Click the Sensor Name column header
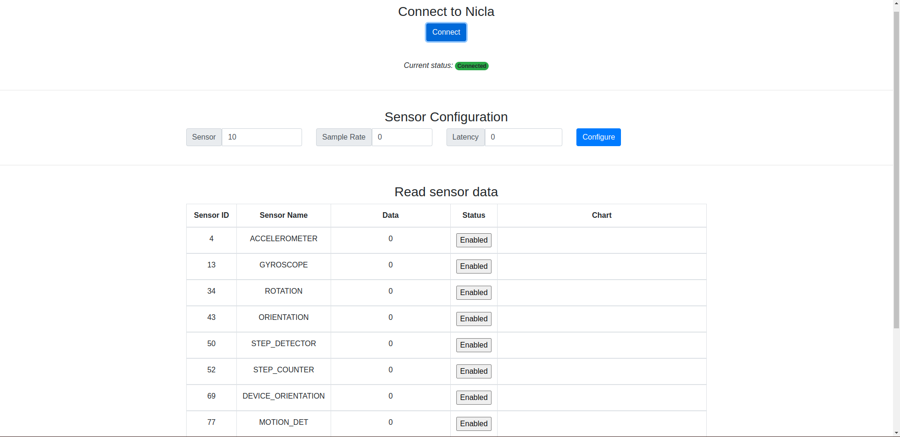900x437 pixels. click(283, 215)
